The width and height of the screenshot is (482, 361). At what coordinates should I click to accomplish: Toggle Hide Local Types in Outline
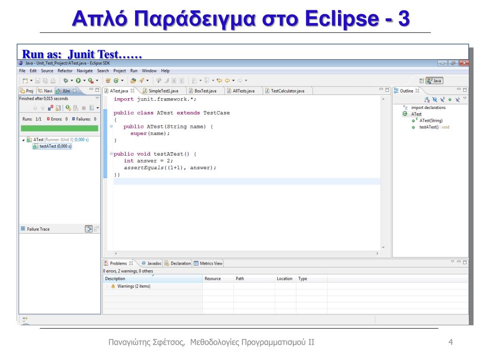click(x=458, y=100)
